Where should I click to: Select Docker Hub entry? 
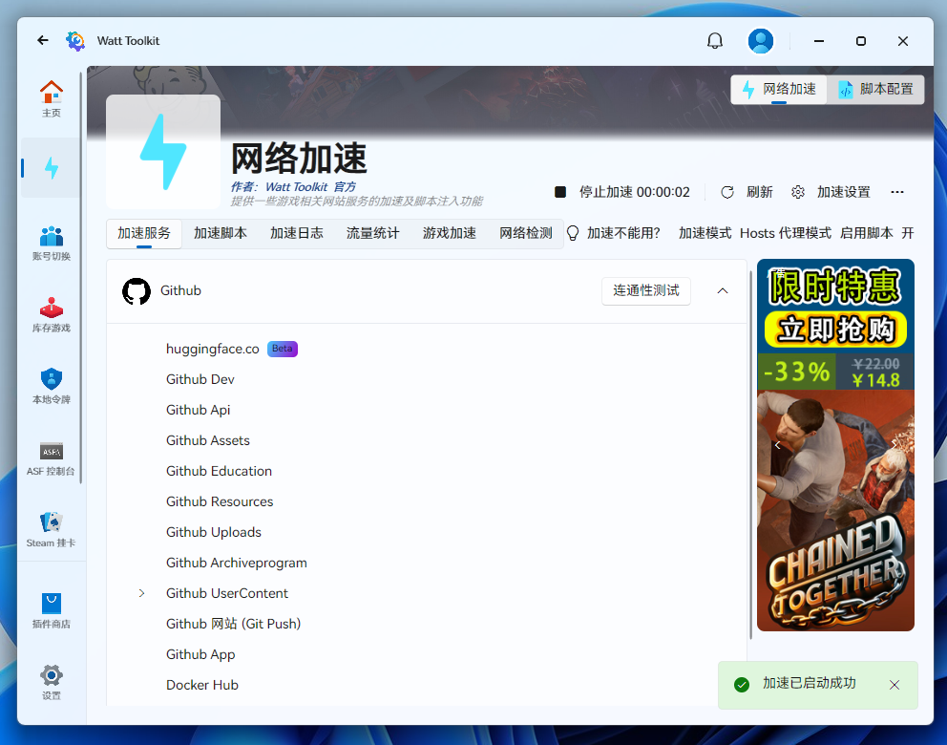[x=202, y=685]
